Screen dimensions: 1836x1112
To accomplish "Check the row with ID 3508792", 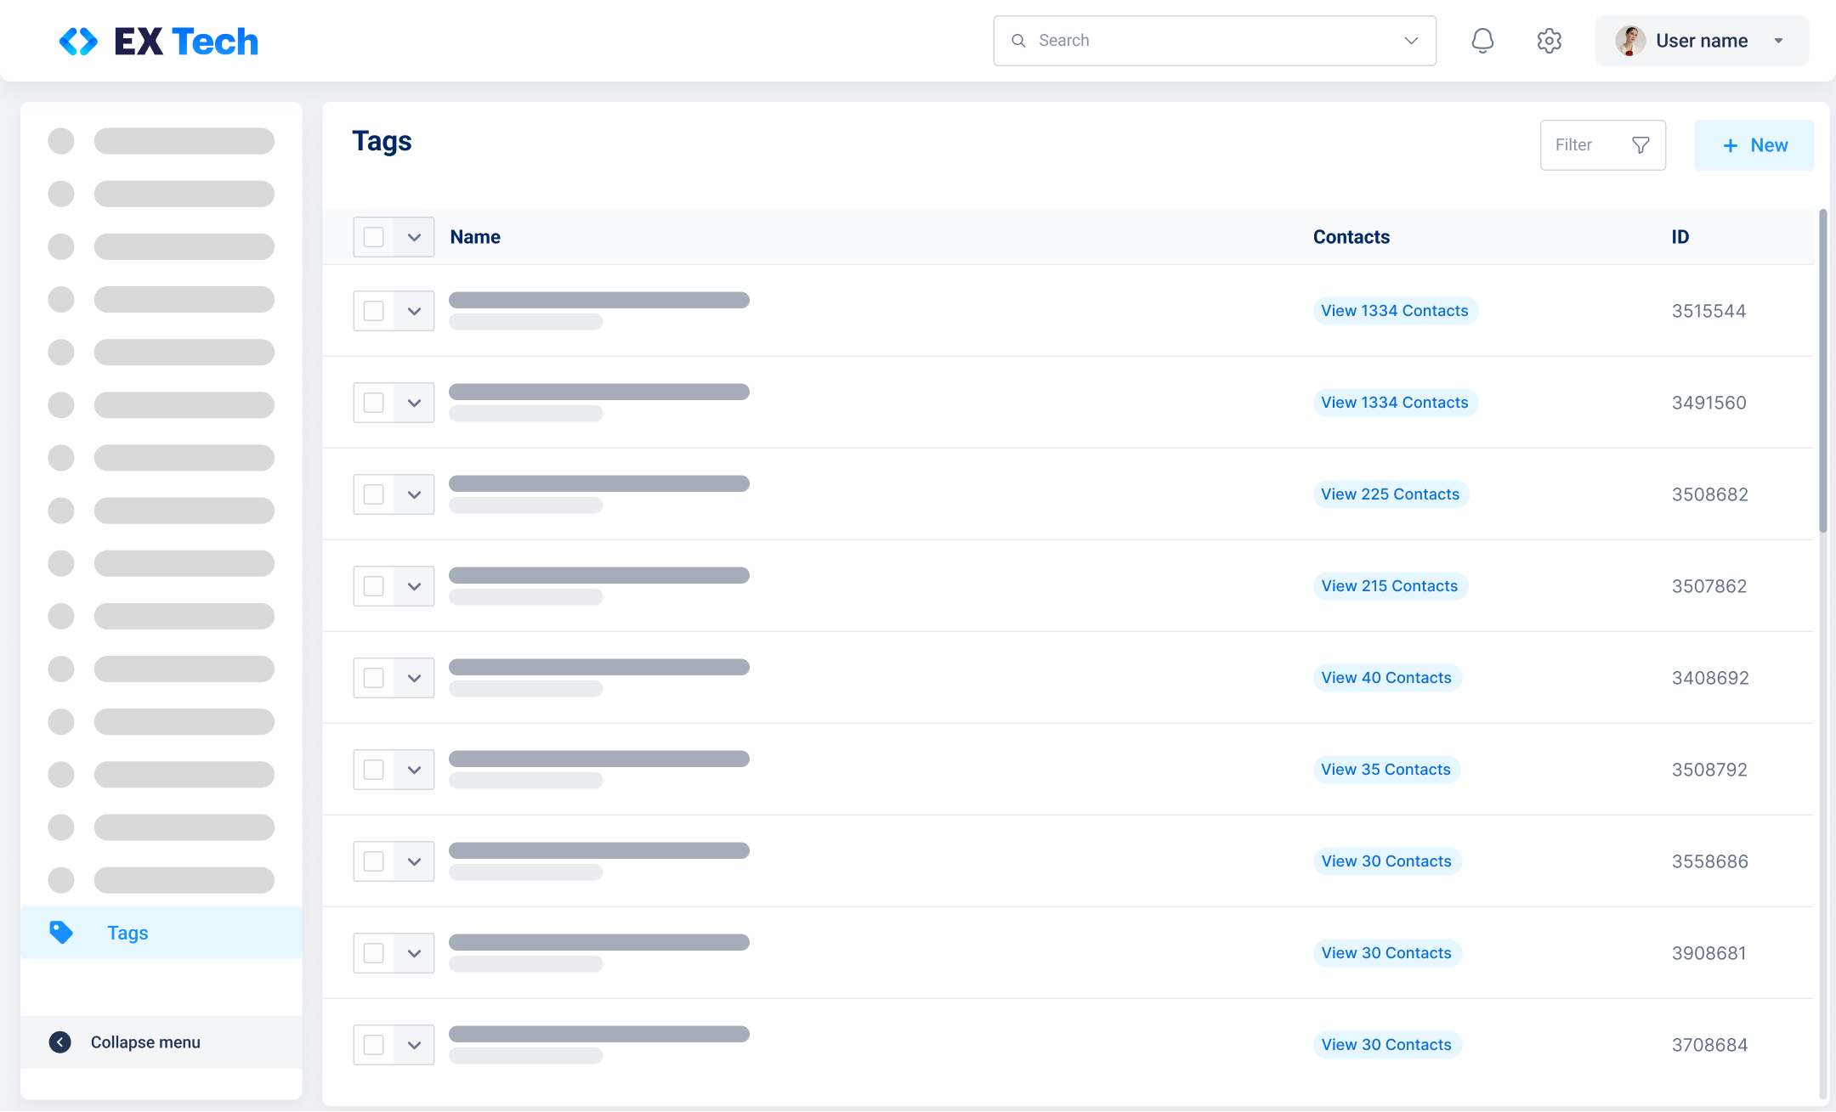I will tap(374, 770).
